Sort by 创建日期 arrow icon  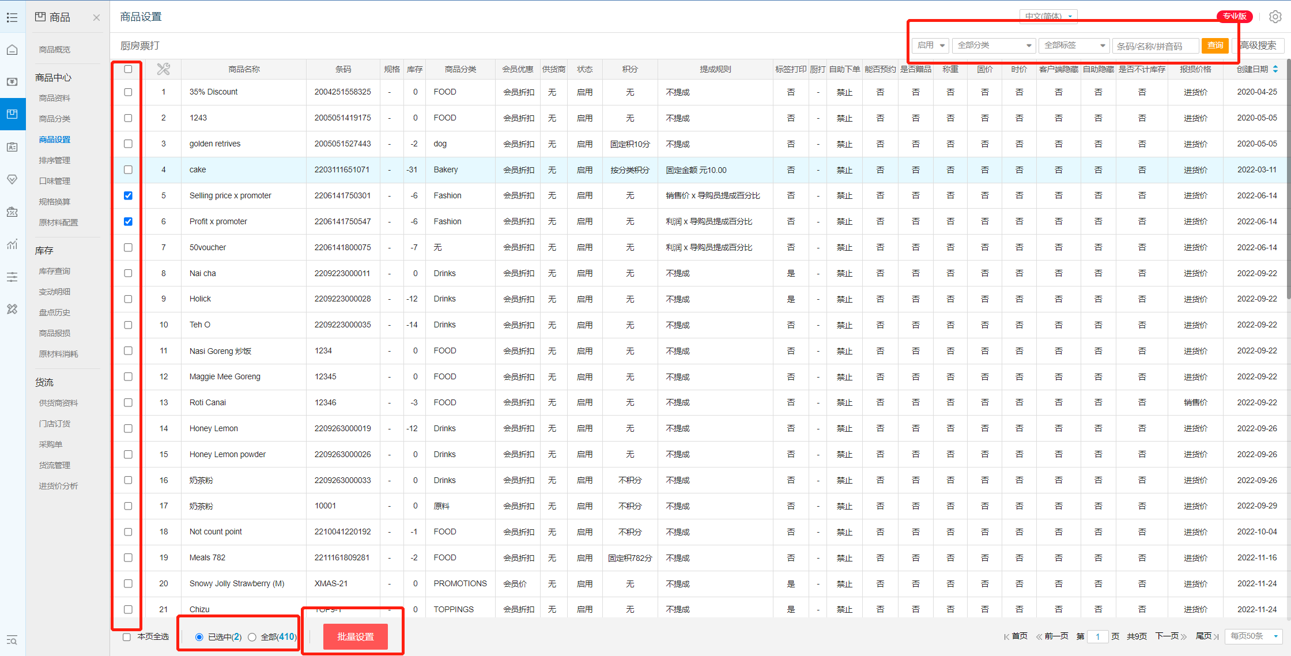click(x=1275, y=69)
